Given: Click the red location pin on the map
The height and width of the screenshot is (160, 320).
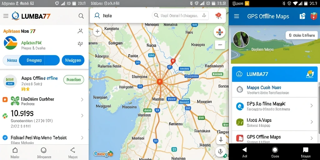Looking at the screenshot, I should point(173,61).
